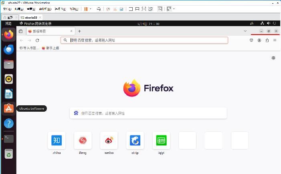Image resolution: width=281 pixels, height=174 pixels.
Task: Toggle VMware thumbnail bar view icon
Action: tap(137, 9)
